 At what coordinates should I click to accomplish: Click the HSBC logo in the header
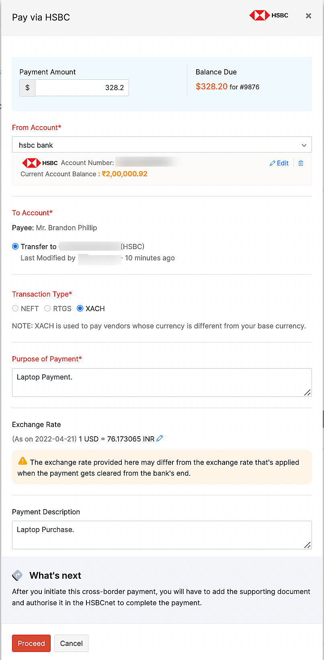point(269,16)
